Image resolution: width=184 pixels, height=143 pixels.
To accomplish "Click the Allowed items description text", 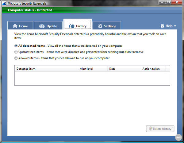I will [x=75, y=58].
